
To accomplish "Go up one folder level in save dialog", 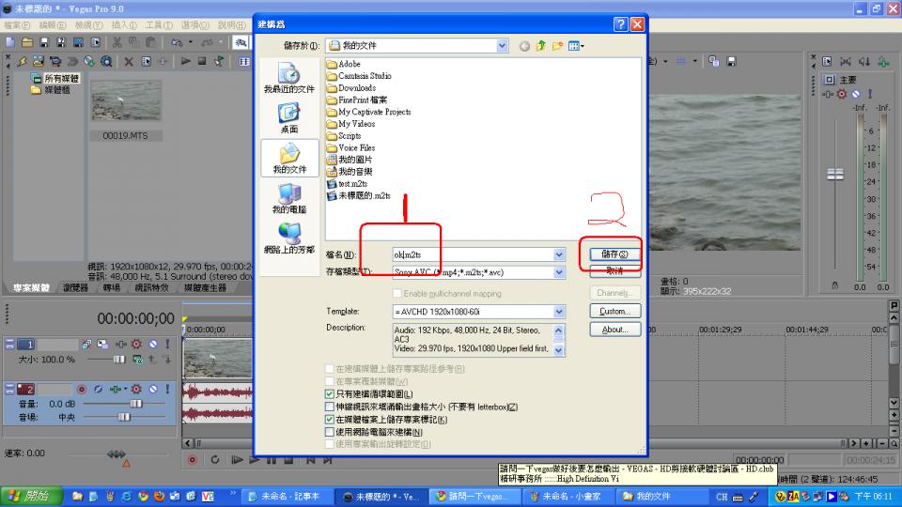I will click(x=541, y=46).
